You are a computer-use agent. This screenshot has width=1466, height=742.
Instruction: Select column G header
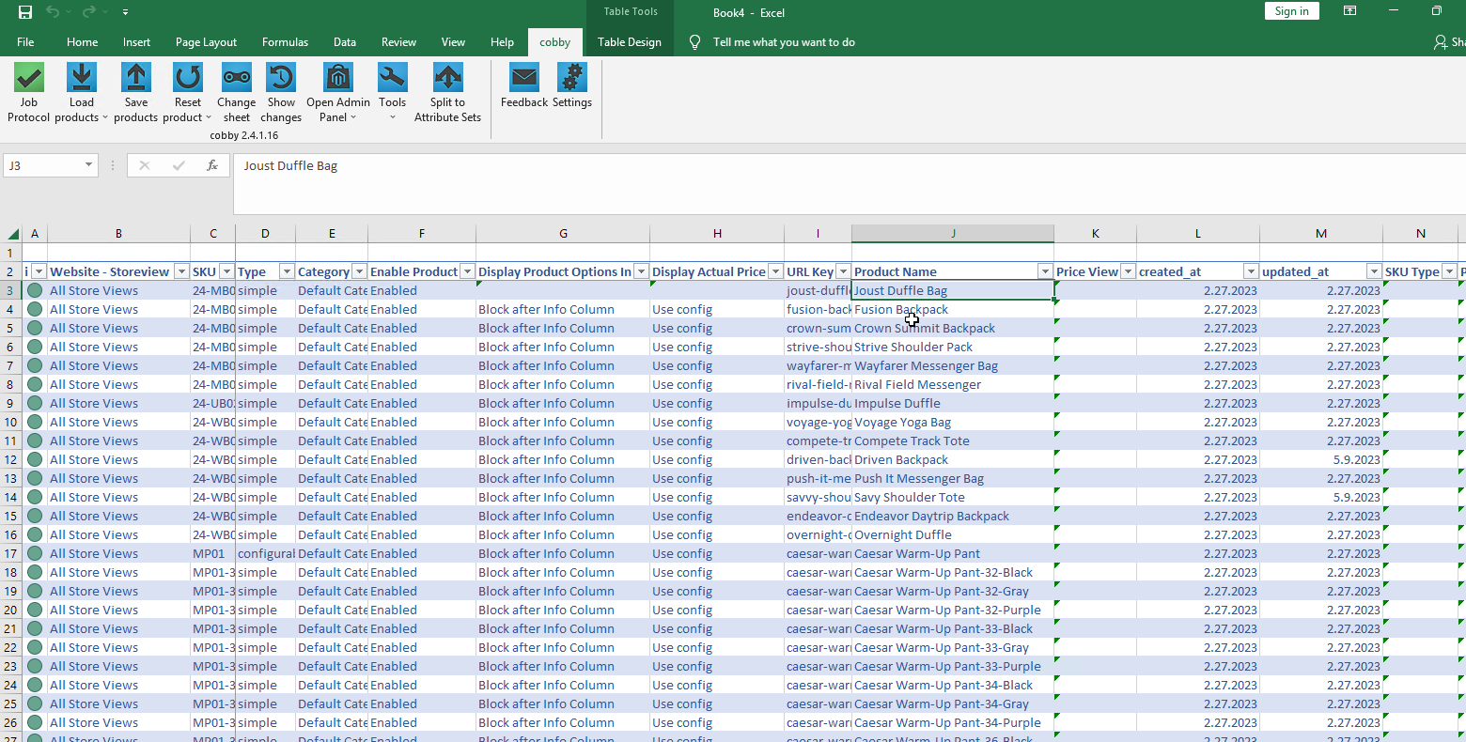[x=563, y=234]
